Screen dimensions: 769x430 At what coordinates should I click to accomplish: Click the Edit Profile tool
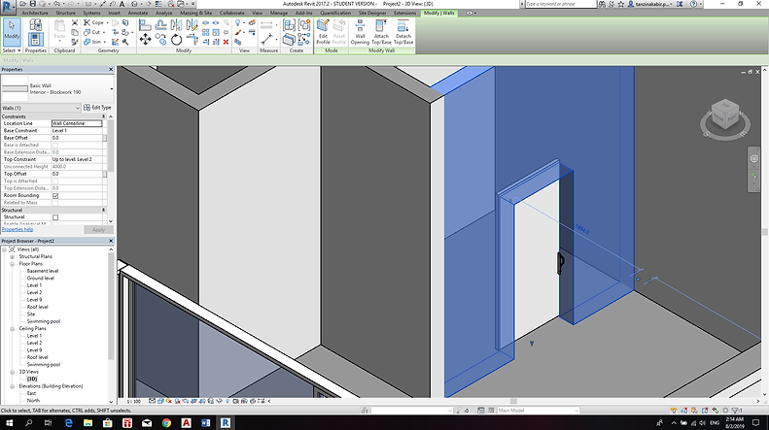[x=323, y=32]
